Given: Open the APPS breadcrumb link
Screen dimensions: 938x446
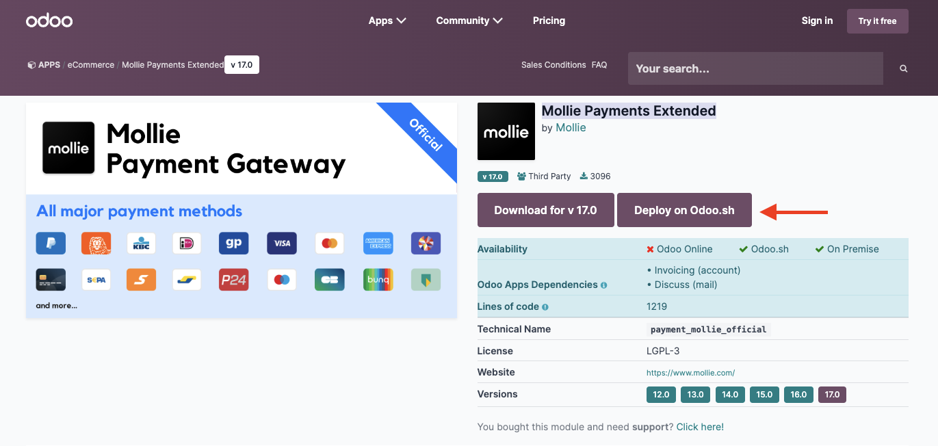Looking at the screenshot, I should (x=49, y=65).
